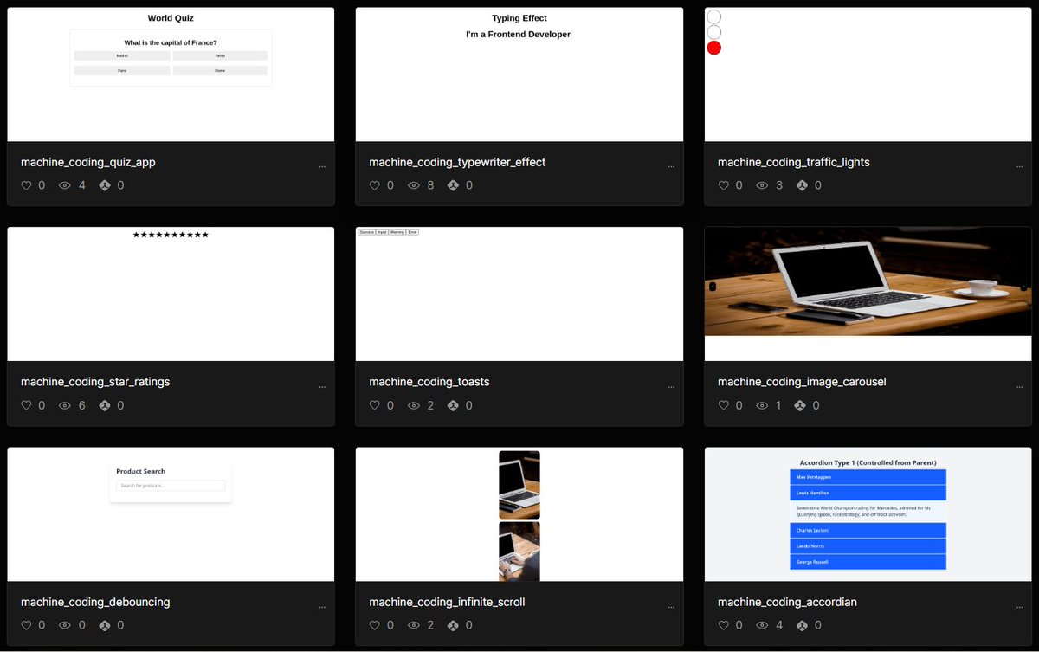The height and width of the screenshot is (652, 1039).
Task: Click the red traffic light circle
Action: 714,48
